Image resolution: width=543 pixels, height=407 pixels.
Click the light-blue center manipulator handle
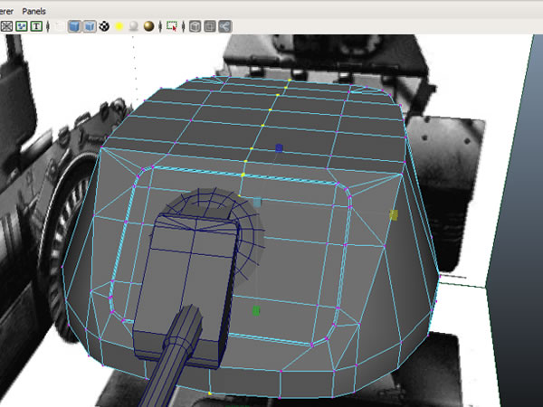point(257,202)
